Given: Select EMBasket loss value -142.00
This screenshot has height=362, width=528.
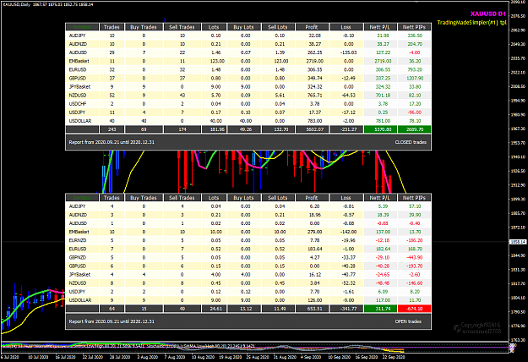Looking at the screenshot, I should tap(348, 232).
